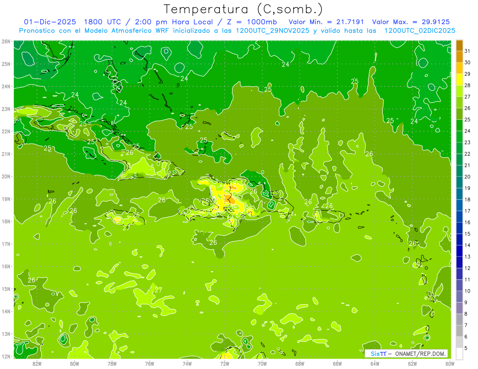Click latitude axis label "12N"
Screen dimensions: 478x369
(6, 357)
